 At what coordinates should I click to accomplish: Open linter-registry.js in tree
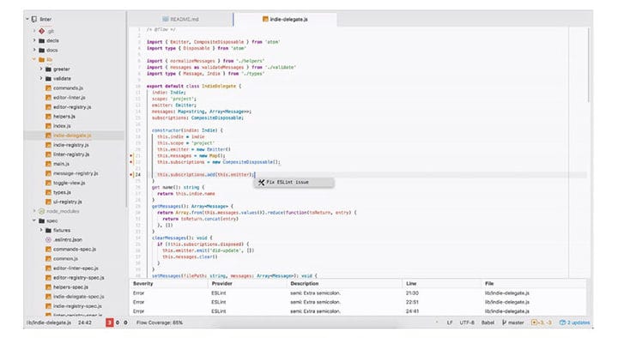coord(71,154)
